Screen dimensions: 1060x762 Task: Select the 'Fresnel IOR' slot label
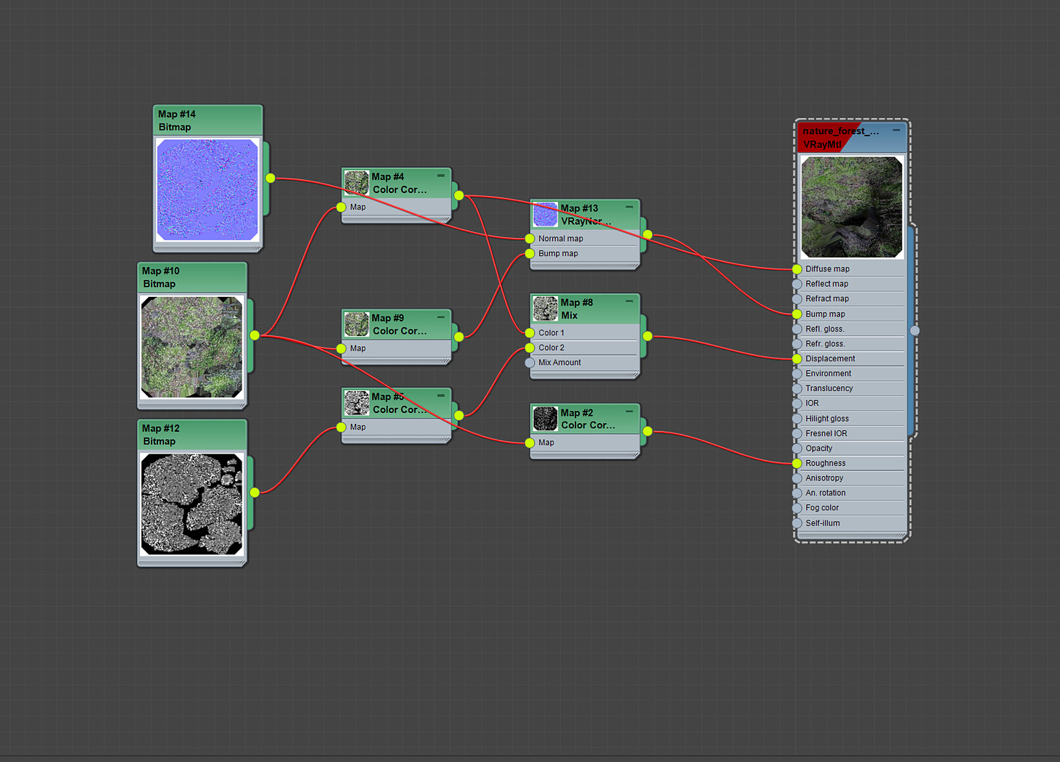click(x=826, y=433)
